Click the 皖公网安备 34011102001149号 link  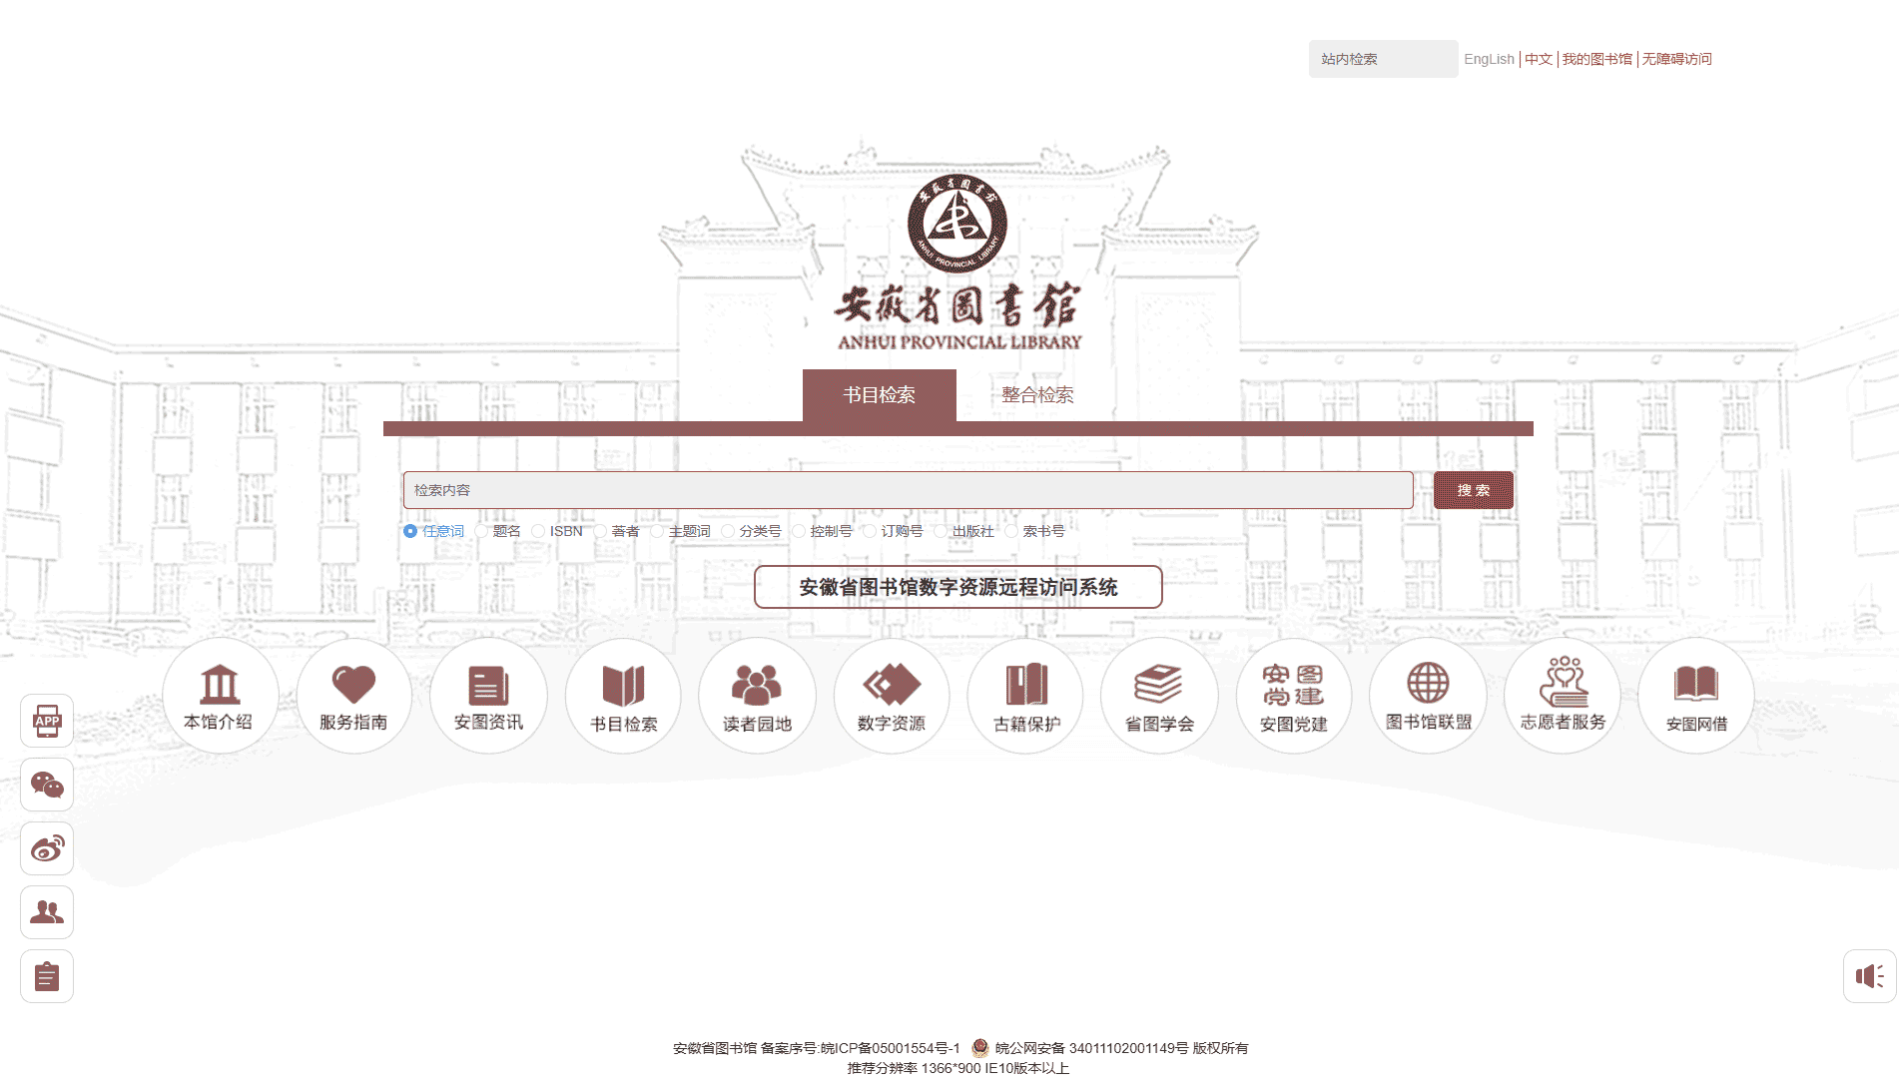pos(1092,1048)
